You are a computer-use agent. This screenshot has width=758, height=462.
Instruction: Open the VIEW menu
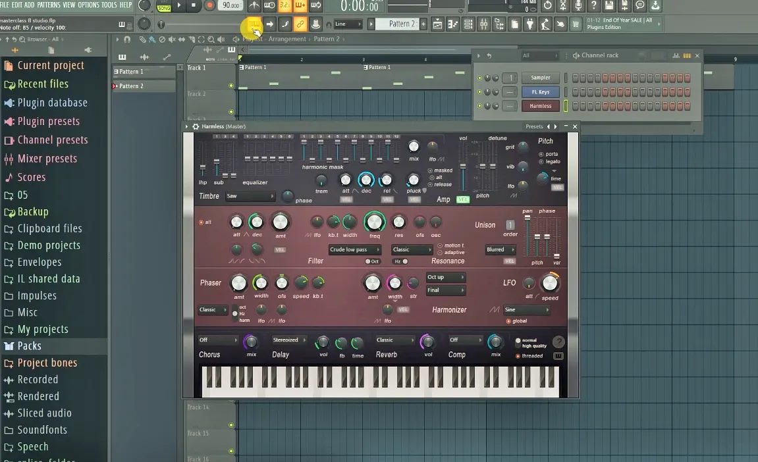(68, 5)
